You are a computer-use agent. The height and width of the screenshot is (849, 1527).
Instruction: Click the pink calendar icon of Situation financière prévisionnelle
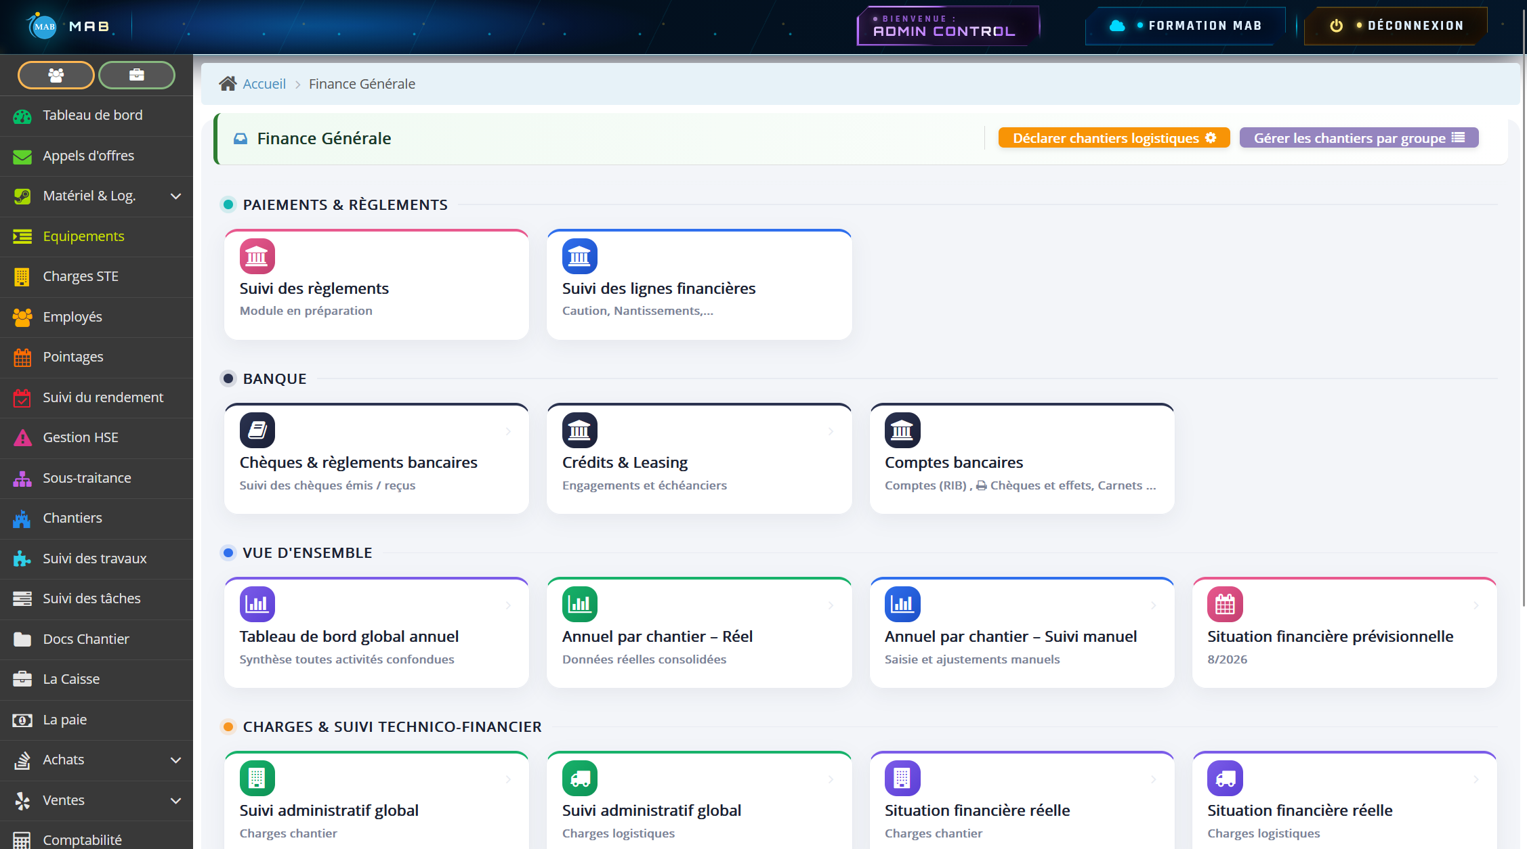pyautogui.click(x=1225, y=604)
